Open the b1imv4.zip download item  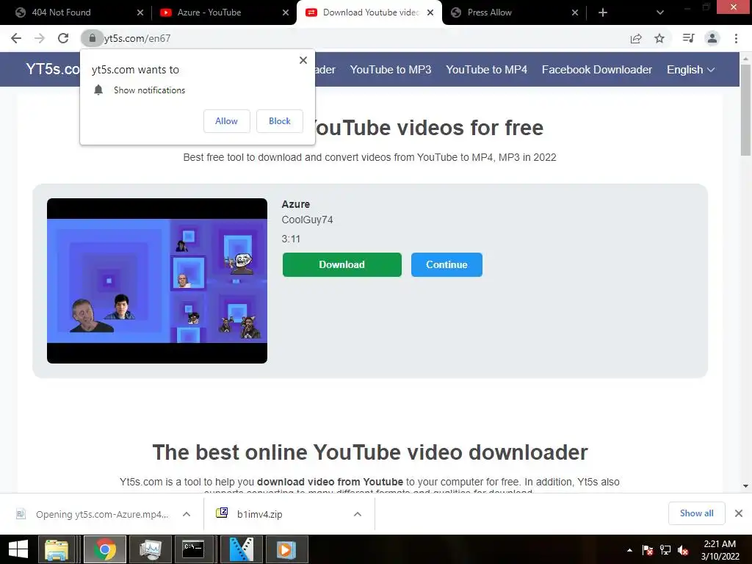pyautogui.click(x=259, y=514)
